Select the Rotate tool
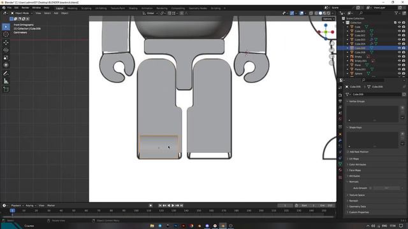 6,50
